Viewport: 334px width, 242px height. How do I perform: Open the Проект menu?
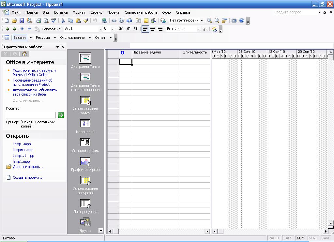pos(113,12)
